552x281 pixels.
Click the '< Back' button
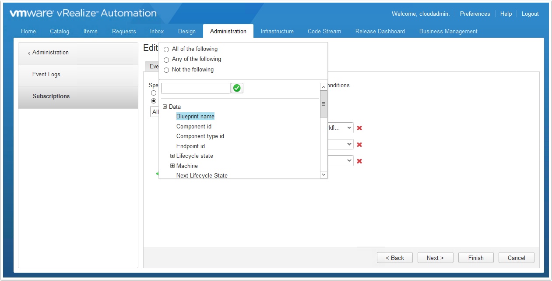pyautogui.click(x=395, y=258)
